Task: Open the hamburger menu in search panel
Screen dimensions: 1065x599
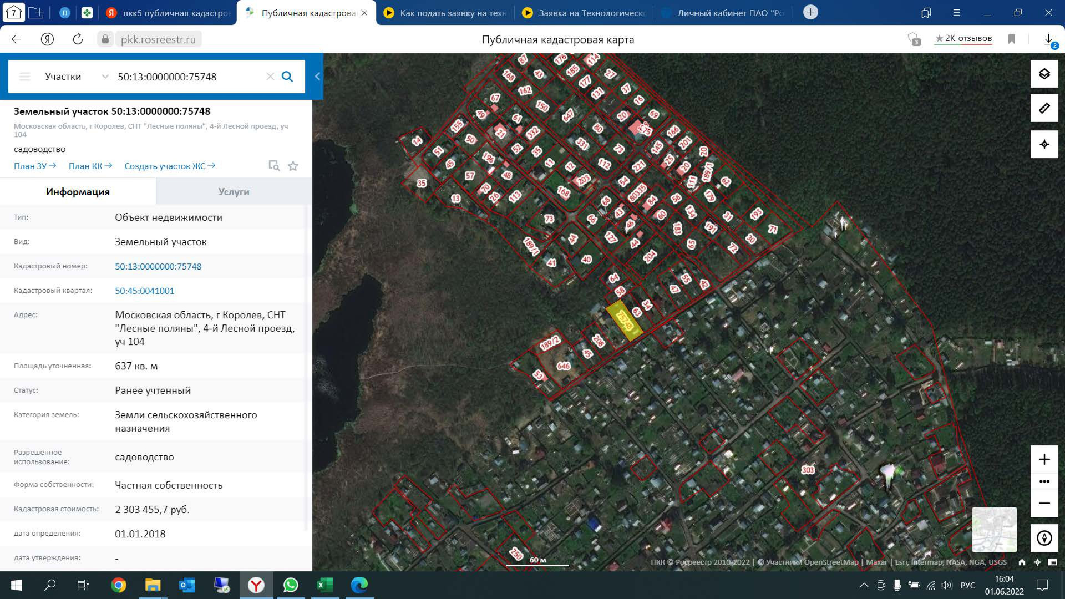Action: click(x=24, y=77)
